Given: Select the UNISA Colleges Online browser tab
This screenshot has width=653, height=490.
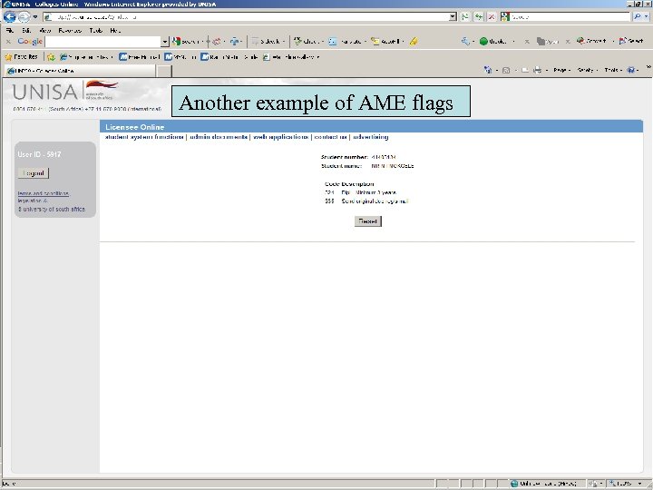Looking at the screenshot, I should (80, 71).
